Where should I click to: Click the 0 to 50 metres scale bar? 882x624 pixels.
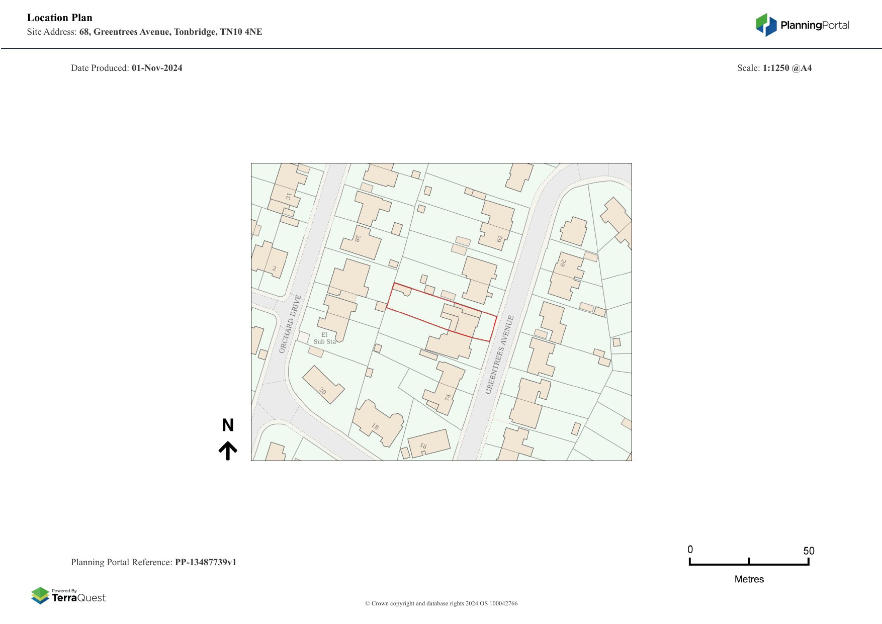click(x=749, y=563)
